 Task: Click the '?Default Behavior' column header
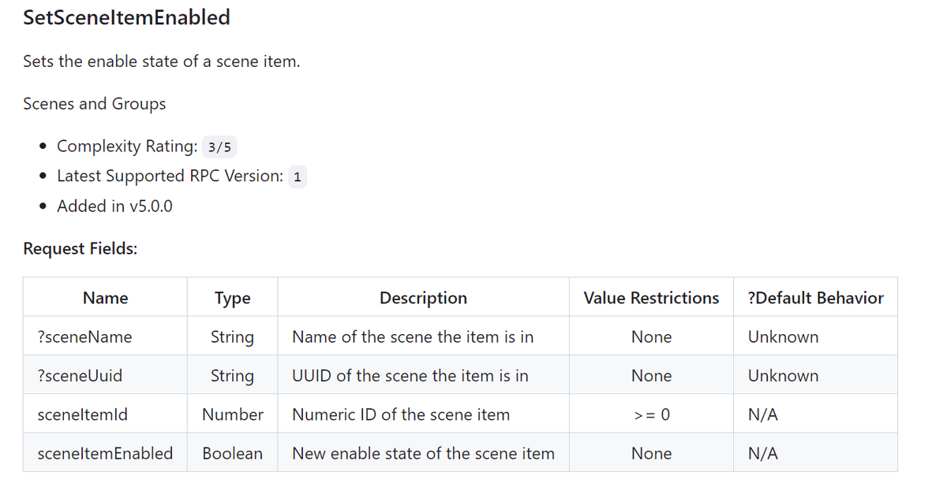coord(814,298)
